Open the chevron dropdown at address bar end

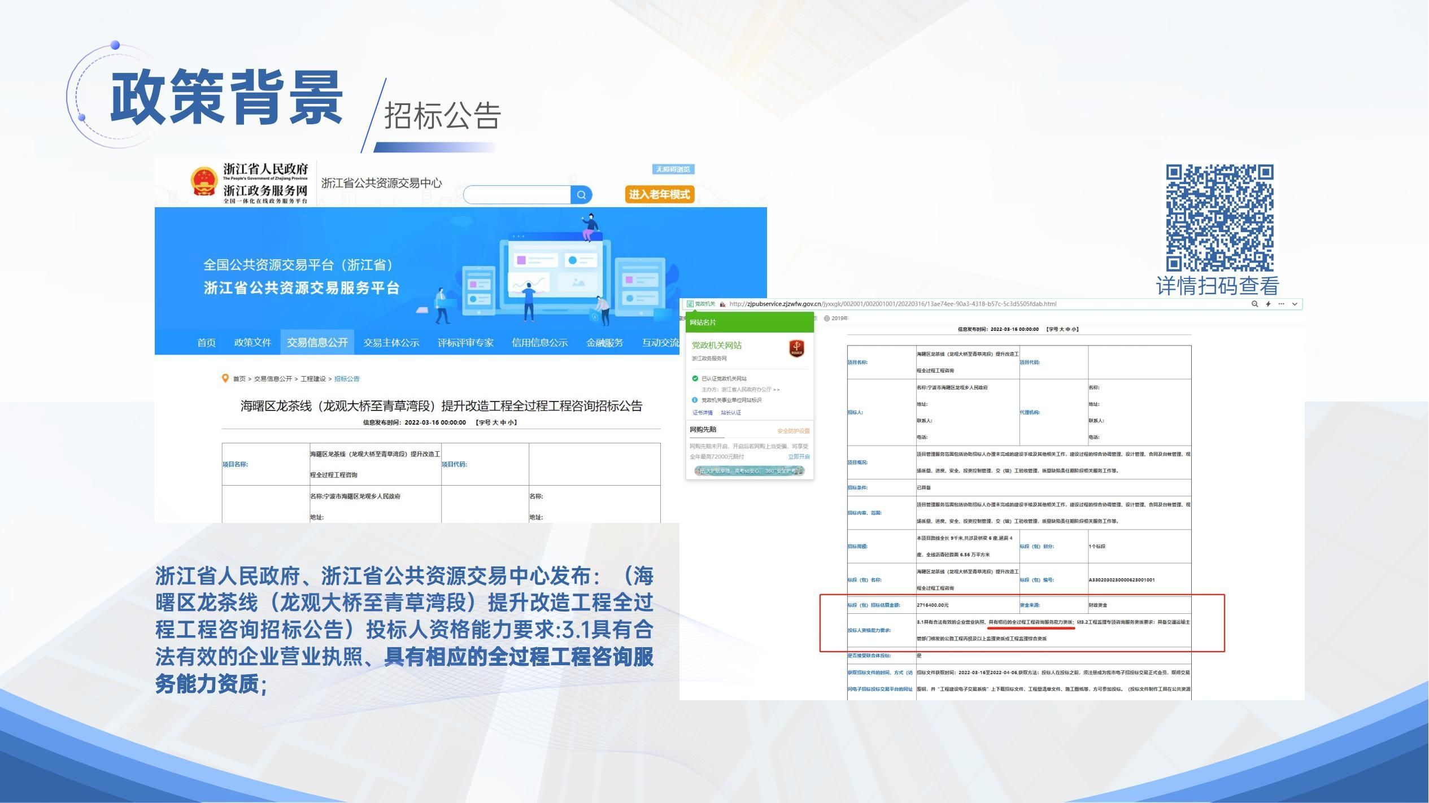tap(1295, 304)
